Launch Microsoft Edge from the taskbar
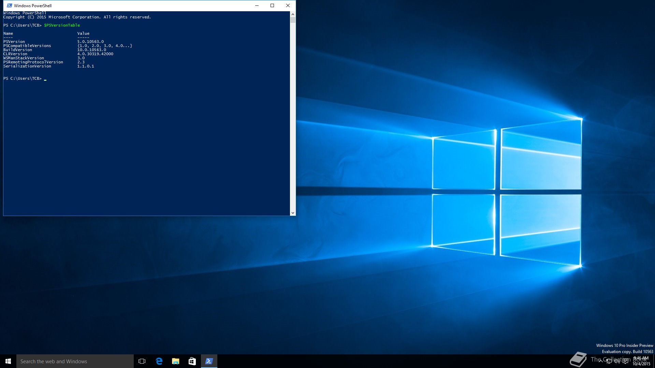The image size is (655, 368). [x=159, y=361]
